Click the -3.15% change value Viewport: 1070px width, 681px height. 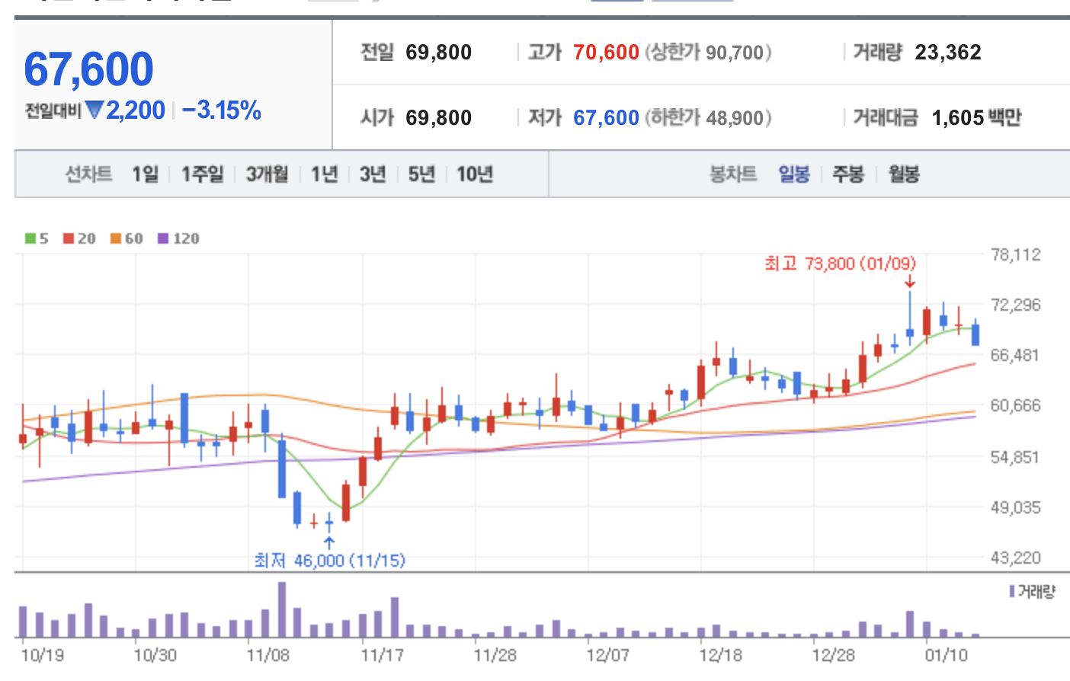[221, 110]
